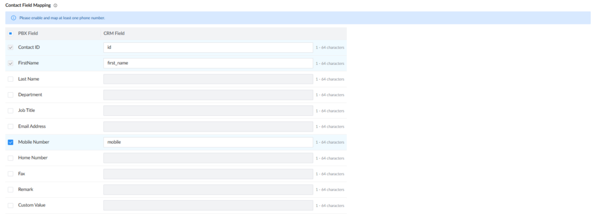This screenshot has width=595, height=218.
Task: Click the Last Name label
Action: (28, 79)
